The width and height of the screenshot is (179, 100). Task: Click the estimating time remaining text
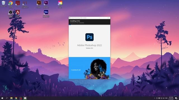[x=77, y=23]
